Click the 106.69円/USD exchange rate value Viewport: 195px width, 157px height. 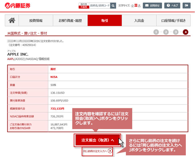[59, 101]
